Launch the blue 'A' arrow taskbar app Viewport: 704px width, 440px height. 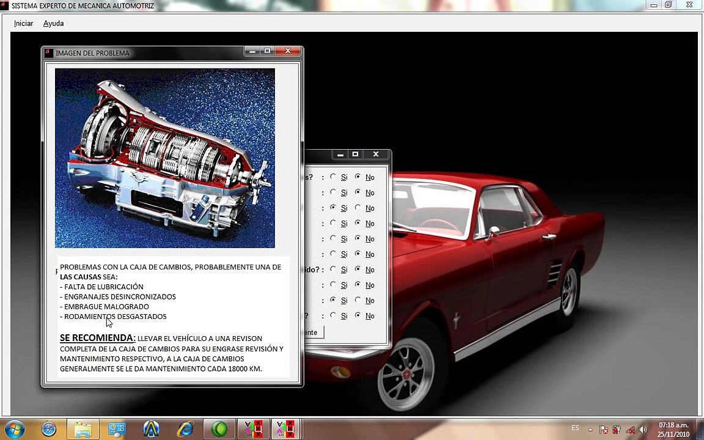coord(152,429)
